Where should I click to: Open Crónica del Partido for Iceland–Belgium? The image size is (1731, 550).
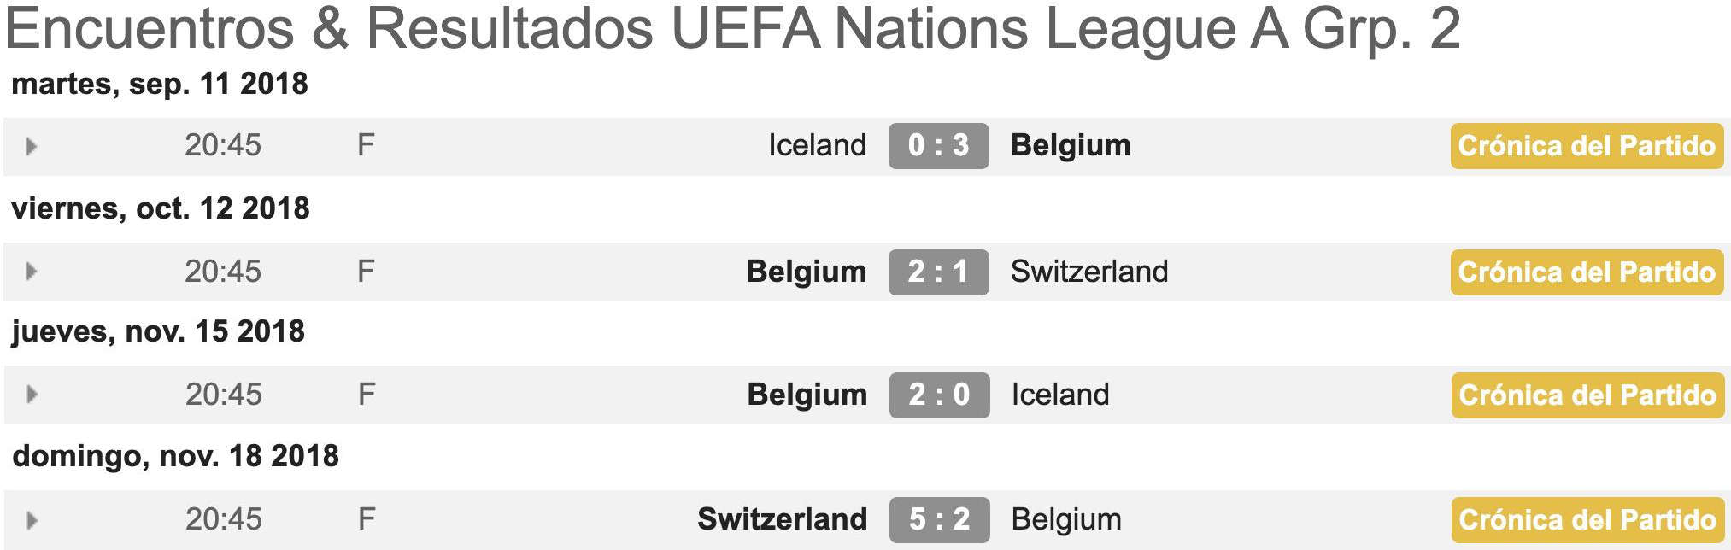click(1587, 146)
